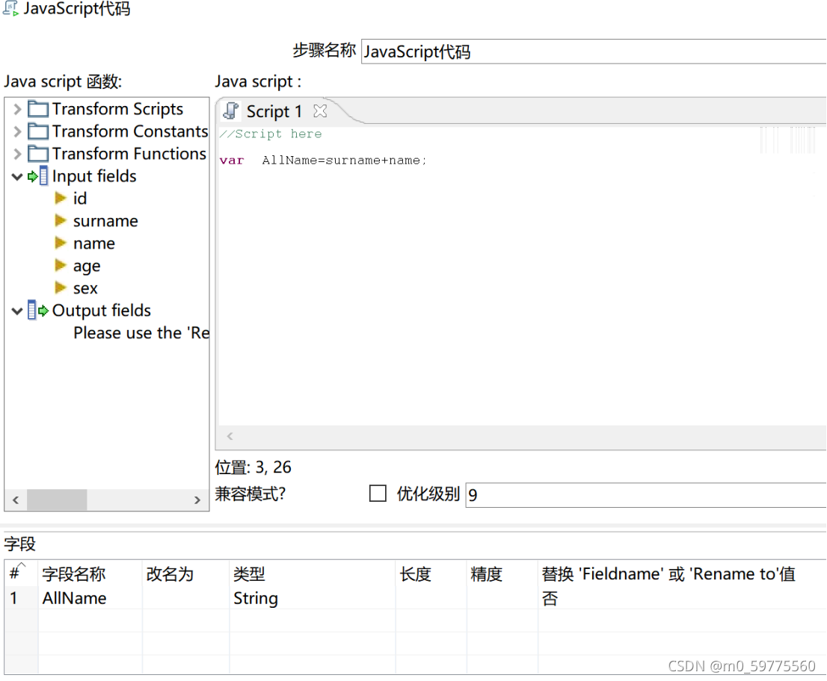Select the 'Please use the' output fields hint
This screenshot has width=827, height=681.
(x=141, y=333)
